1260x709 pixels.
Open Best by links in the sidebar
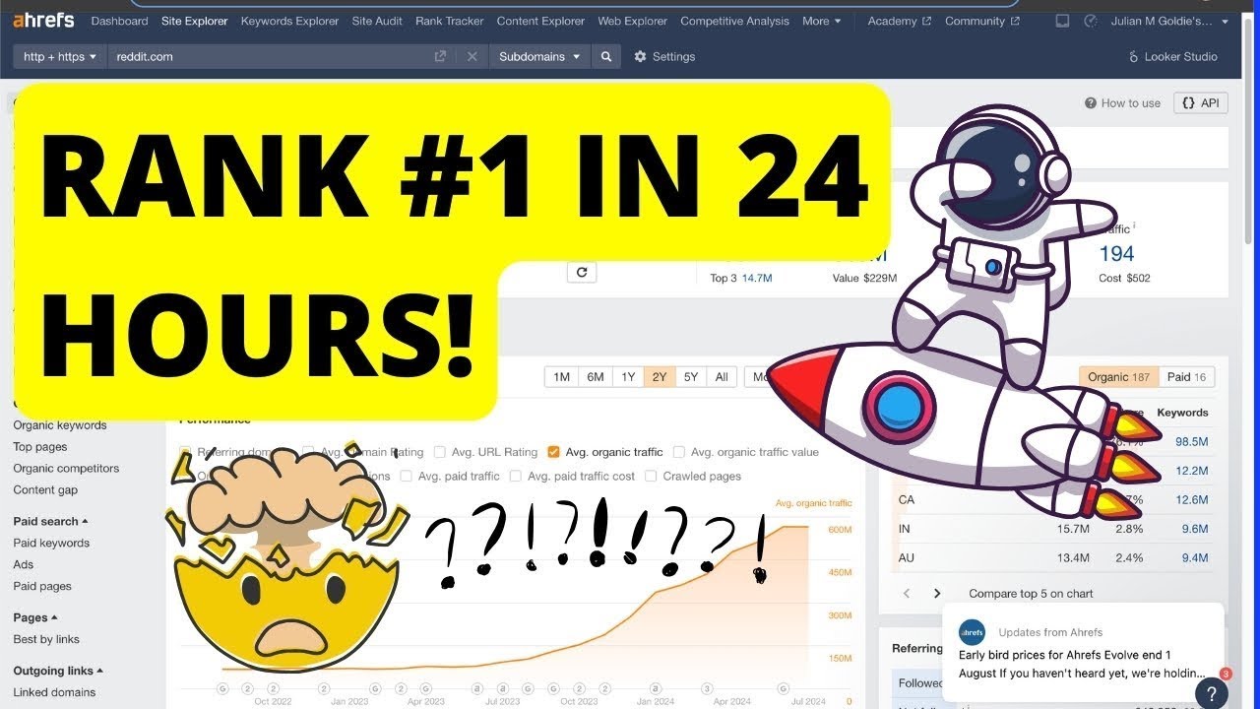pos(46,639)
